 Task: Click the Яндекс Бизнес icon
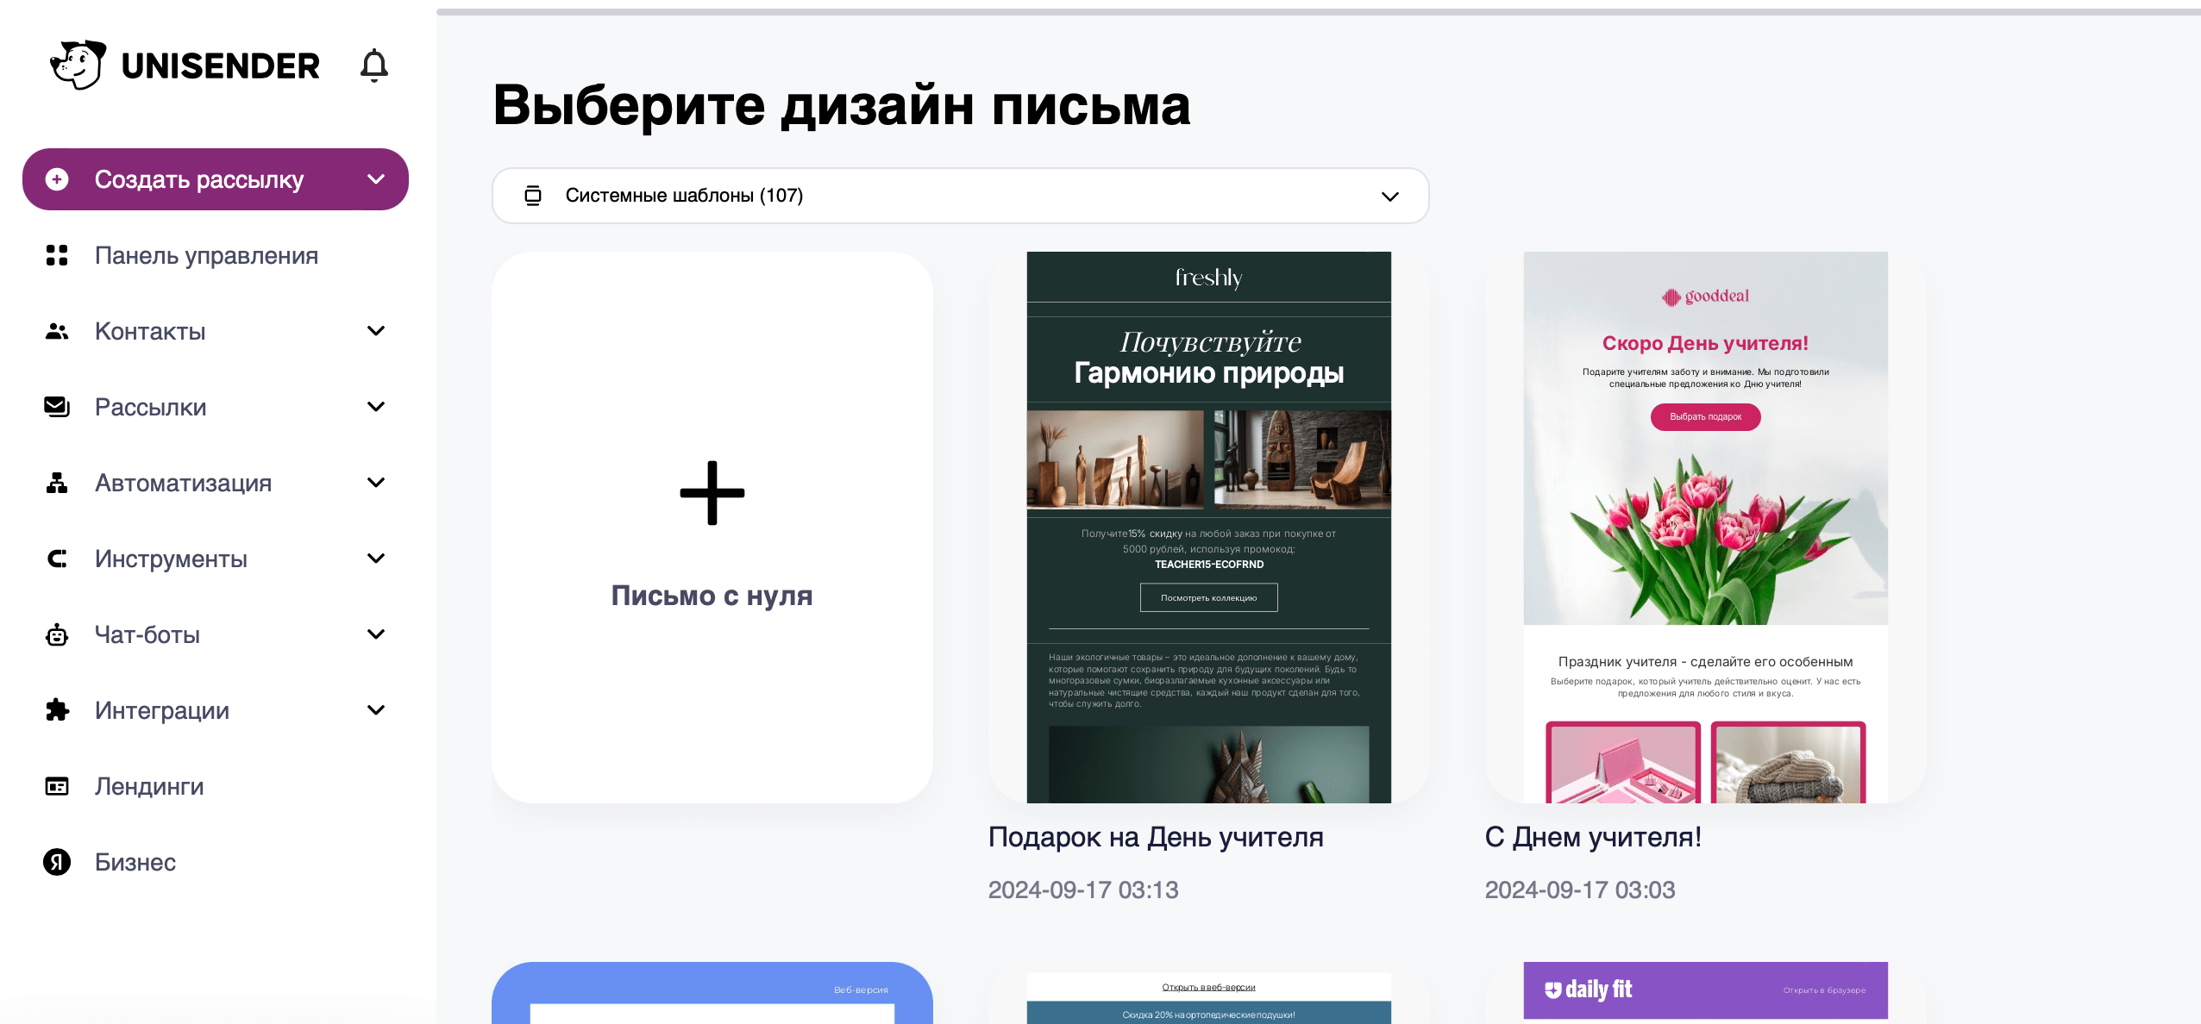coord(57,862)
